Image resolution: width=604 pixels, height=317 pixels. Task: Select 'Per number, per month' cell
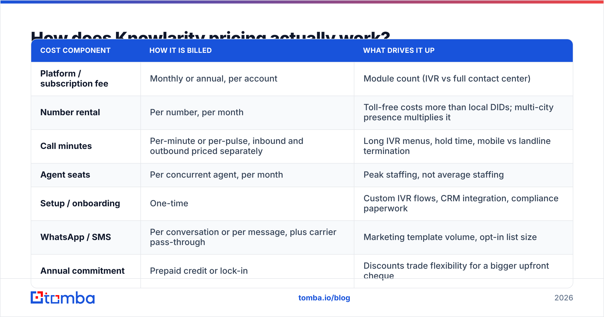click(247, 112)
